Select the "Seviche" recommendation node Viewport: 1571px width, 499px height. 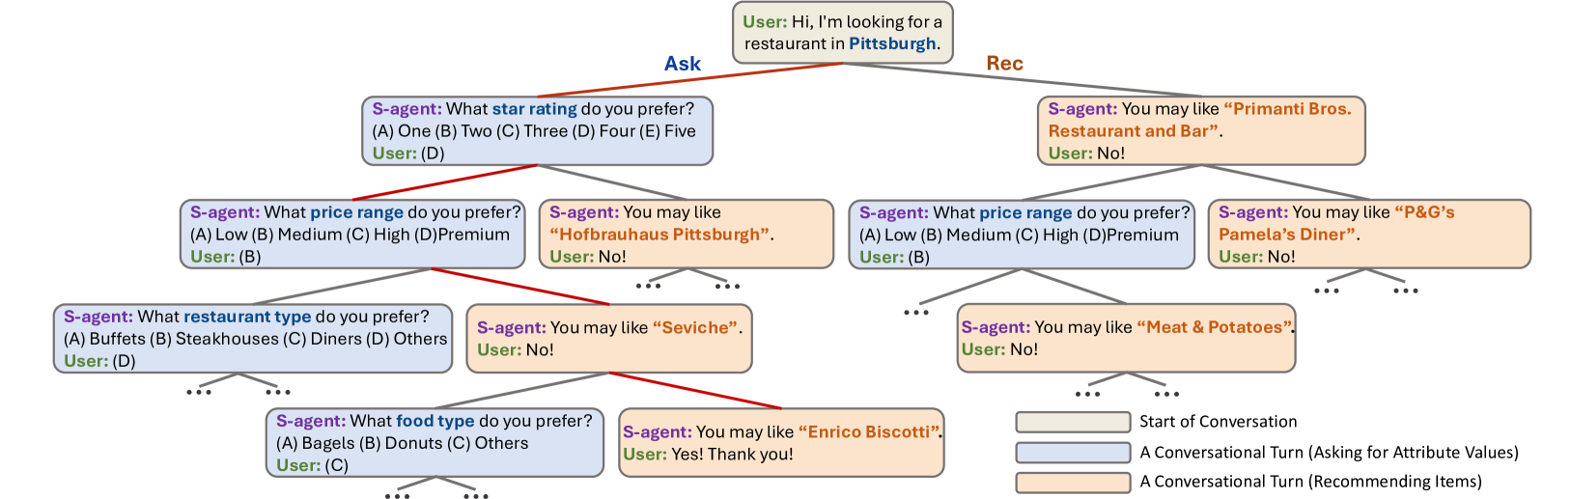click(608, 338)
